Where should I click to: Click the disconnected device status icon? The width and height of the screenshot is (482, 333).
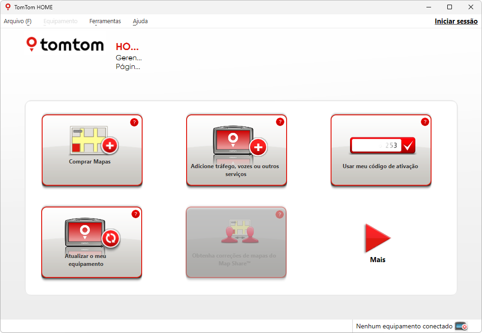tap(461, 326)
